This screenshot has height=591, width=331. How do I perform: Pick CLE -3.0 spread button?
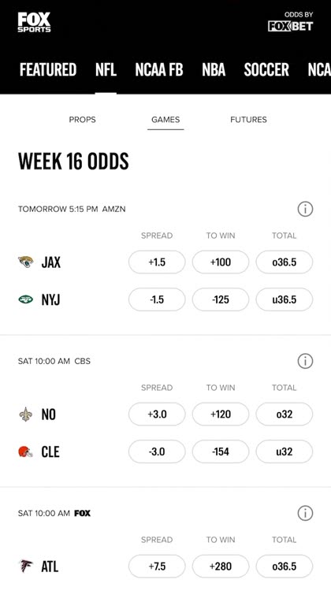click(x=157, y=452)
